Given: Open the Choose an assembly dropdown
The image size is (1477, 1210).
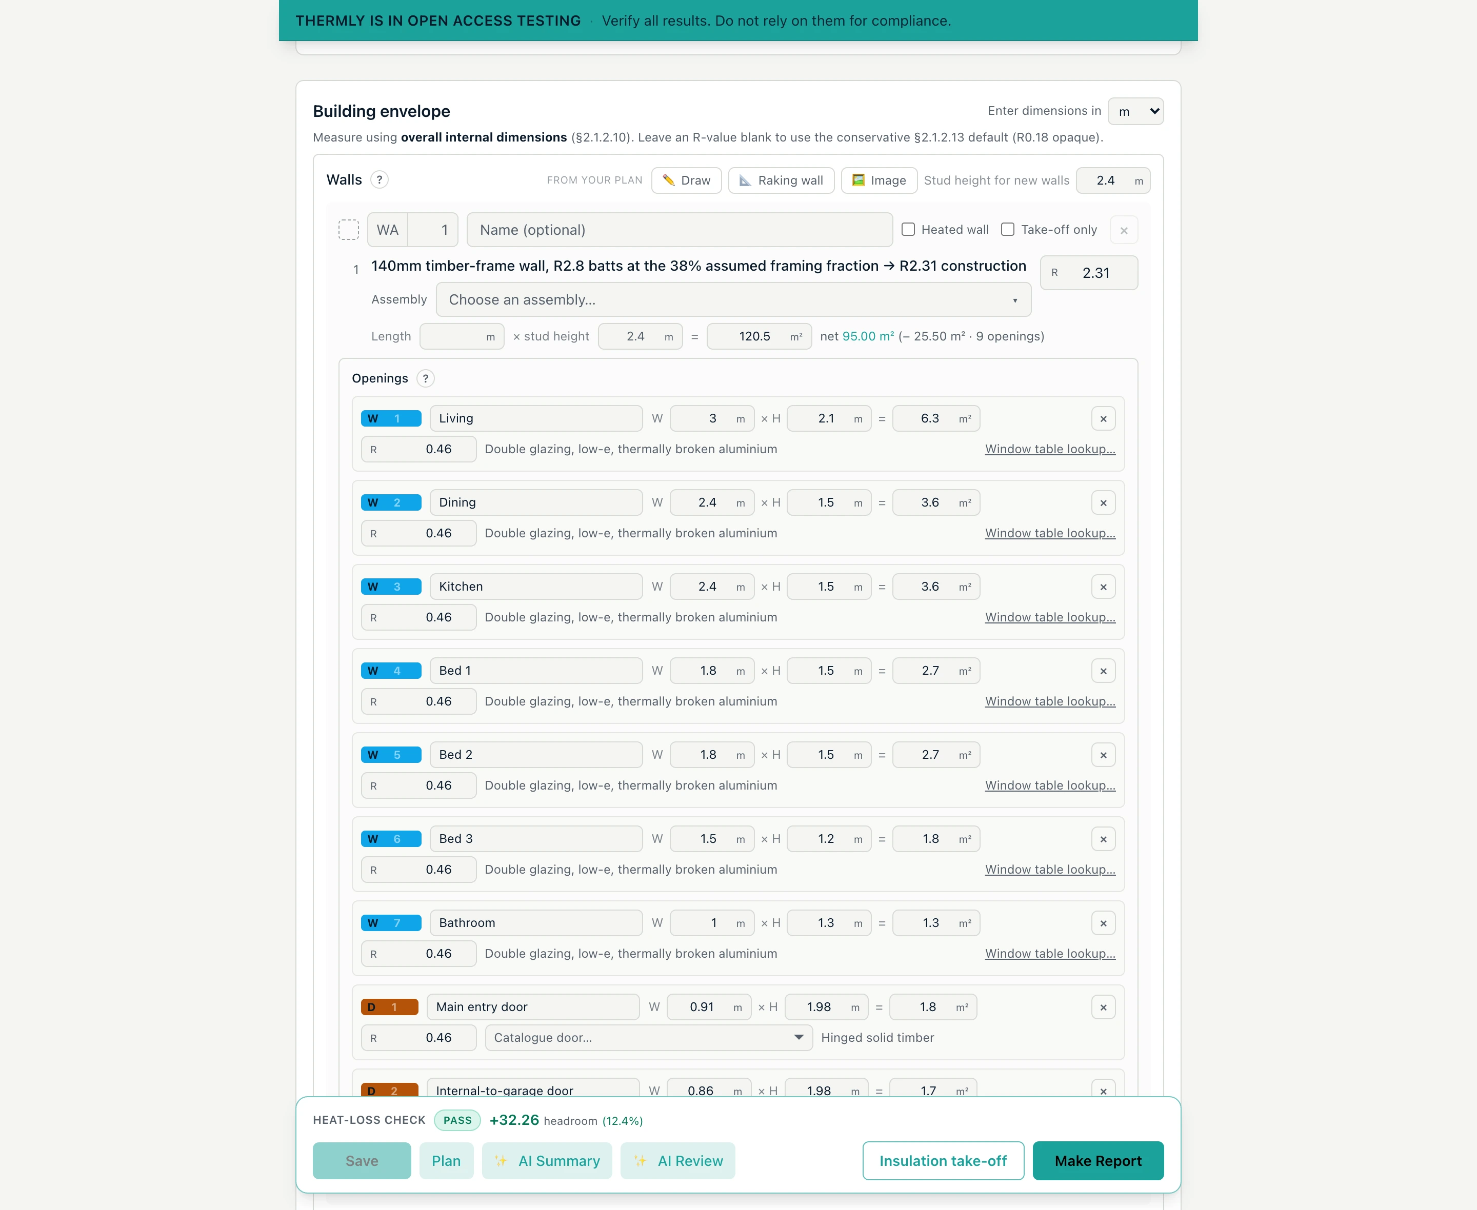Looking at the screenshot, I should point(733,300).
